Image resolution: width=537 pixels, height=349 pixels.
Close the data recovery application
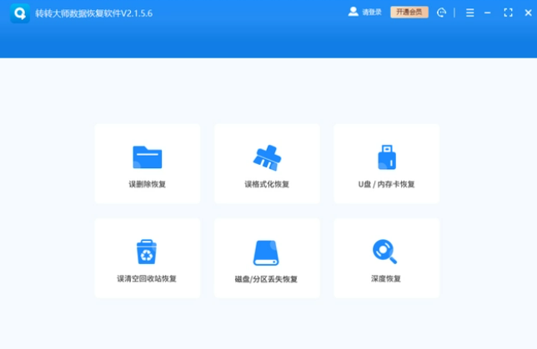click(x=528, y=13)
